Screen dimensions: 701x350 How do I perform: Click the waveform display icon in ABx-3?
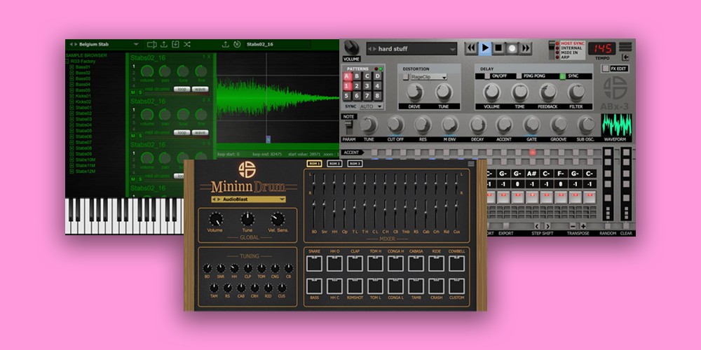pyautogui.click(x=616, y=125)
